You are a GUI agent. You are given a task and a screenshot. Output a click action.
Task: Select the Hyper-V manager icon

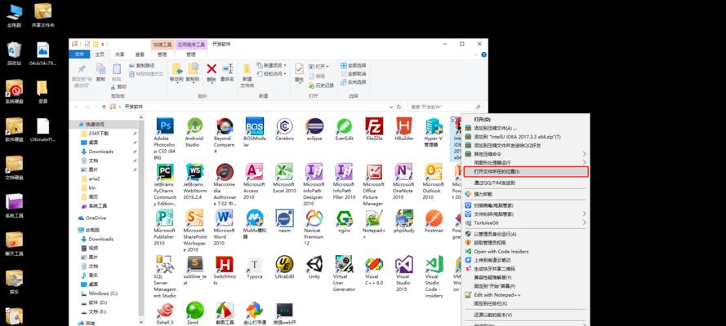coord(434,126)
